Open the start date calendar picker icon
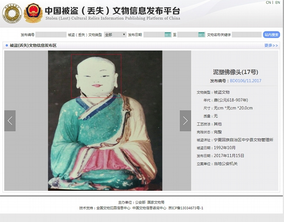Viewport: 284px width, 222px height. [168, 35]
